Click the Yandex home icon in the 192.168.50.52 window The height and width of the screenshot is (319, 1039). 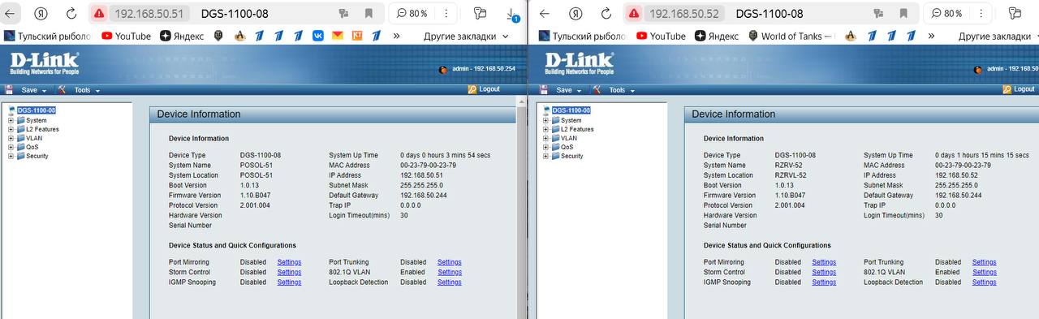[x=576, y=13]
